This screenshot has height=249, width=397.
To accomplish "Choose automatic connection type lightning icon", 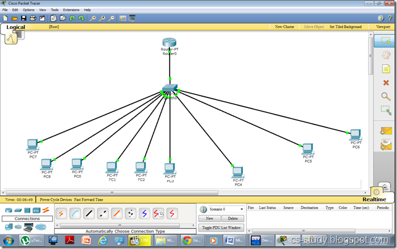I will [61, 214].
